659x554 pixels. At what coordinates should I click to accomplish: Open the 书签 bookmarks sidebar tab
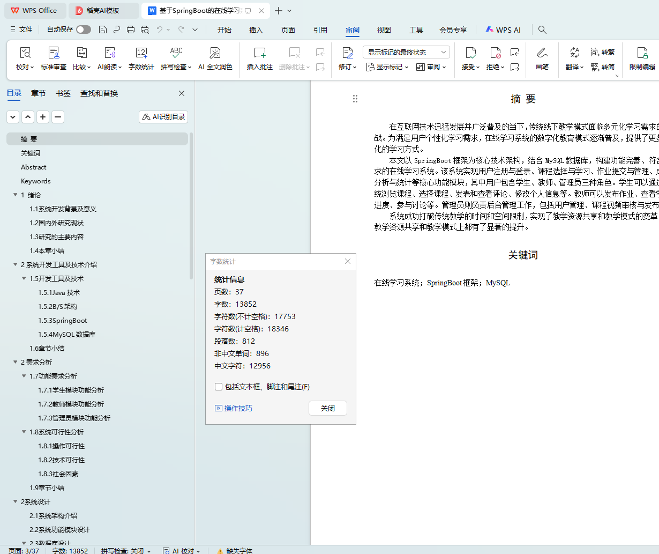(x=63, y=93)
